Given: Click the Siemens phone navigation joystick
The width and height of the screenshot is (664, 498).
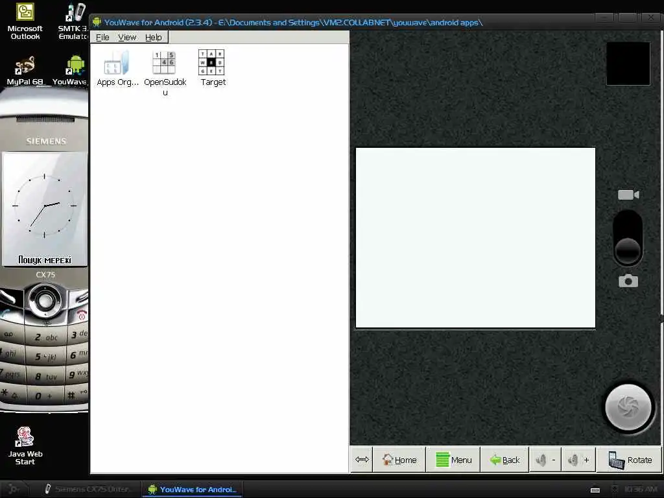Looking at the screenshot, I should pos(45,300).
